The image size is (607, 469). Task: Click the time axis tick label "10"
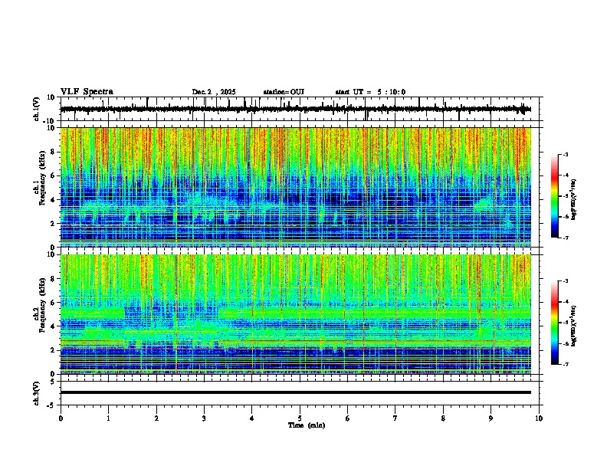539,418
